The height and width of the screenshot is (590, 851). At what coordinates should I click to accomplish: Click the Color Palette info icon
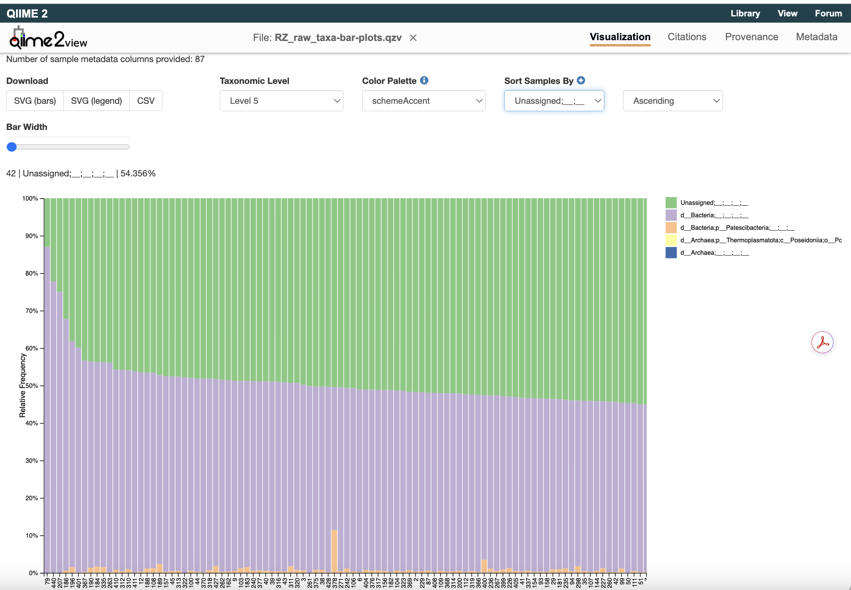point(424,80)
